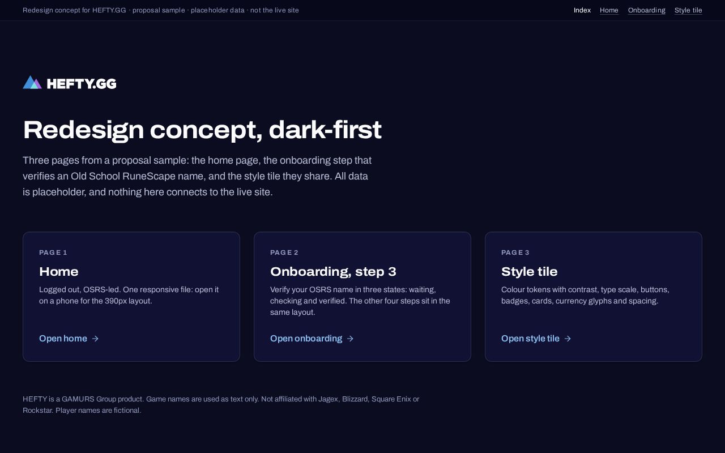Viewport: 725px width, 453px height.
Task: Click the Redesign concept, dark-first heading
Action: [x=202, y=130]
